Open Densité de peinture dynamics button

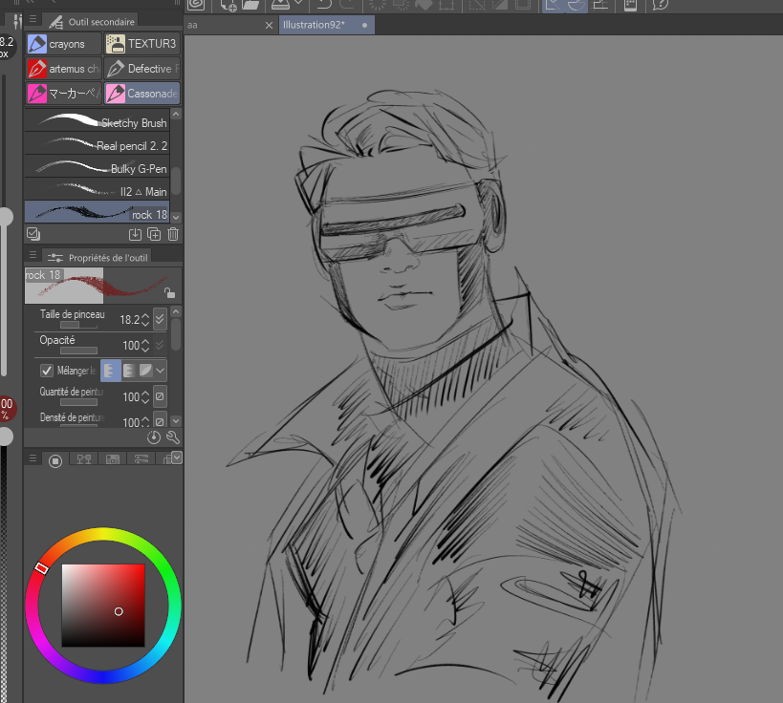pos(160,420)
